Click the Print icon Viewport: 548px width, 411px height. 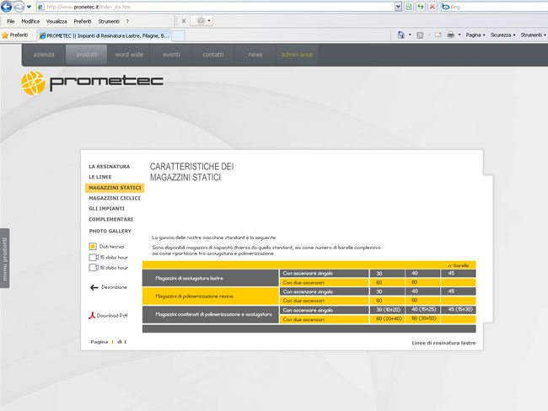[x=451, y=35]
